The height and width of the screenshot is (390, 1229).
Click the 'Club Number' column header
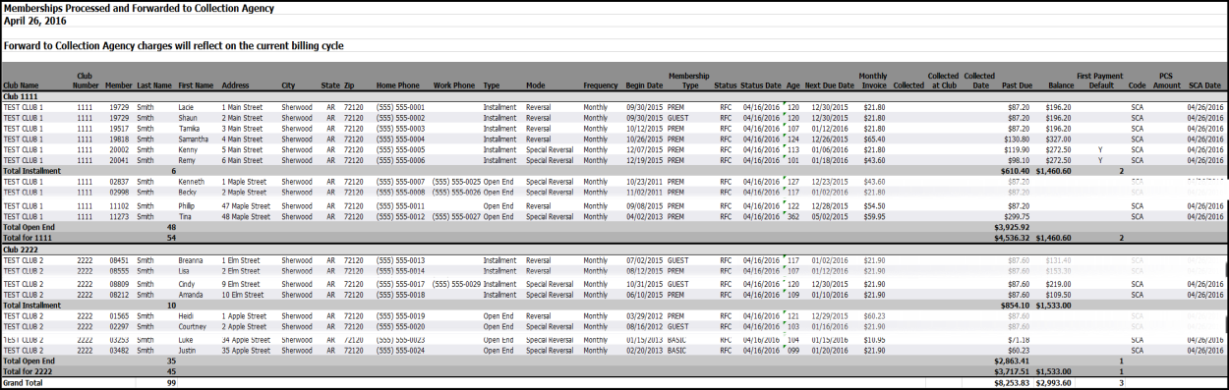click(x=87, y=81)
